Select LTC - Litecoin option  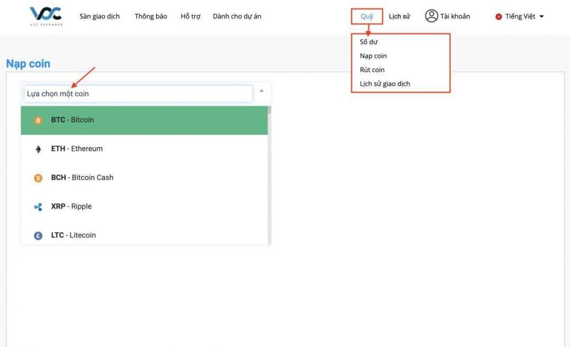pos(144,234)
